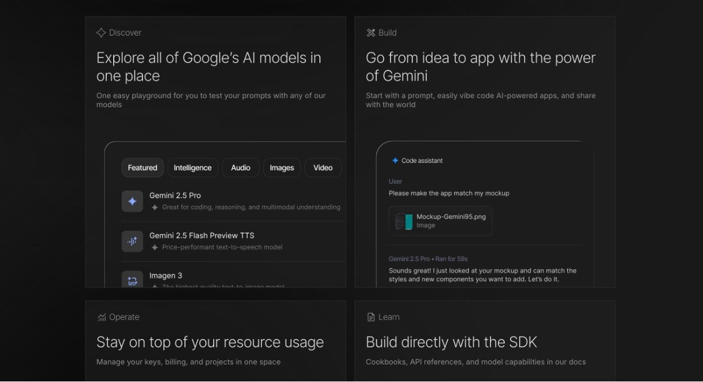
Task: Select the Featured tab
Action: click(142, 168)
